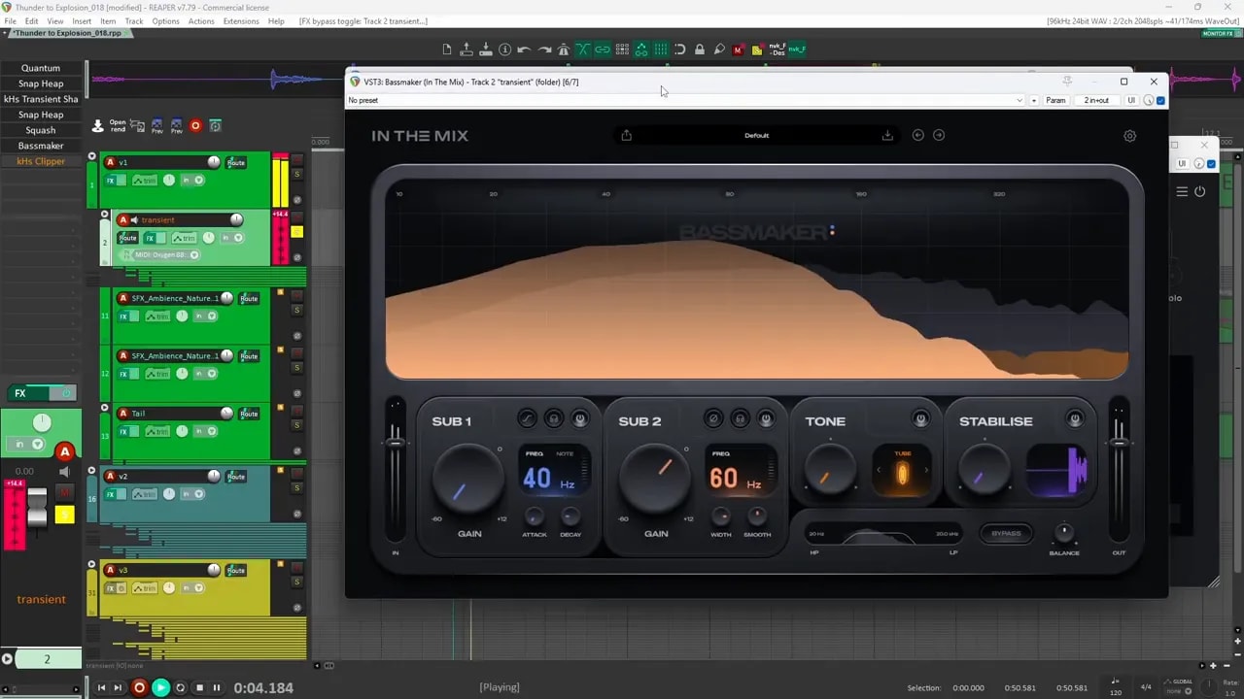Expand the v2 folder track arrow

92,471
